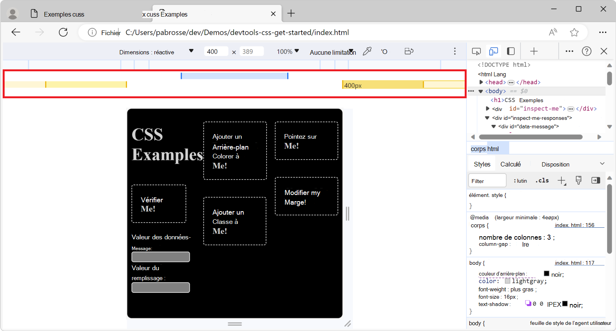Open a new browser tab
Viewport: 616px width, 331px height.
pos(291,13)
